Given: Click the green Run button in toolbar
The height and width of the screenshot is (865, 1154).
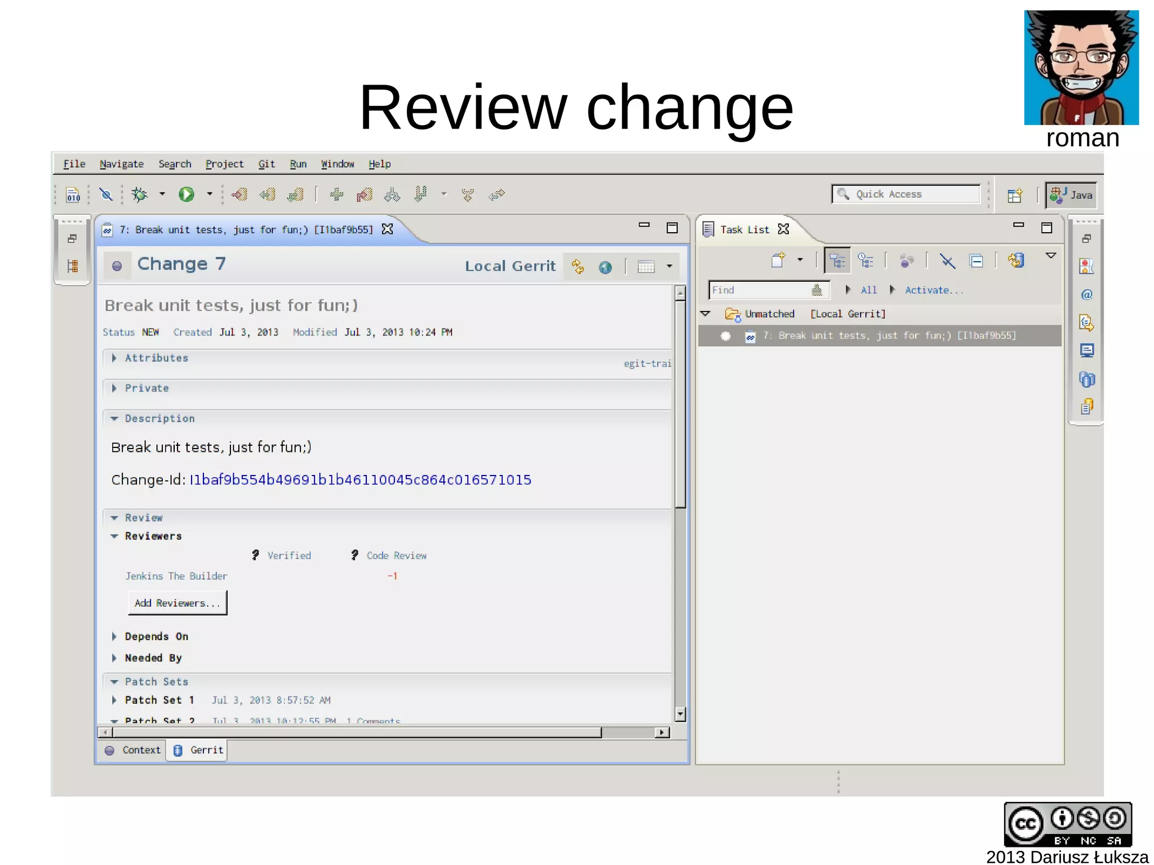Looking at the screenshot, I should pos(186,194).
